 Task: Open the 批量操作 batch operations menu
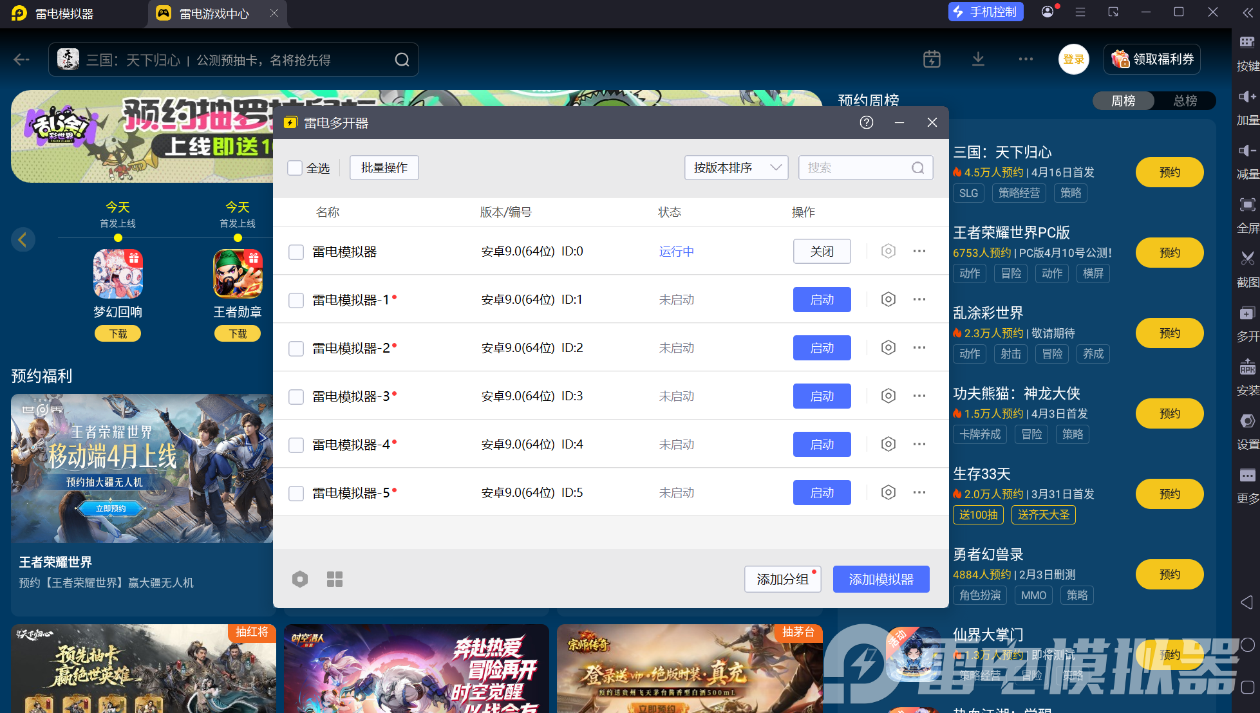click(384, 168)
